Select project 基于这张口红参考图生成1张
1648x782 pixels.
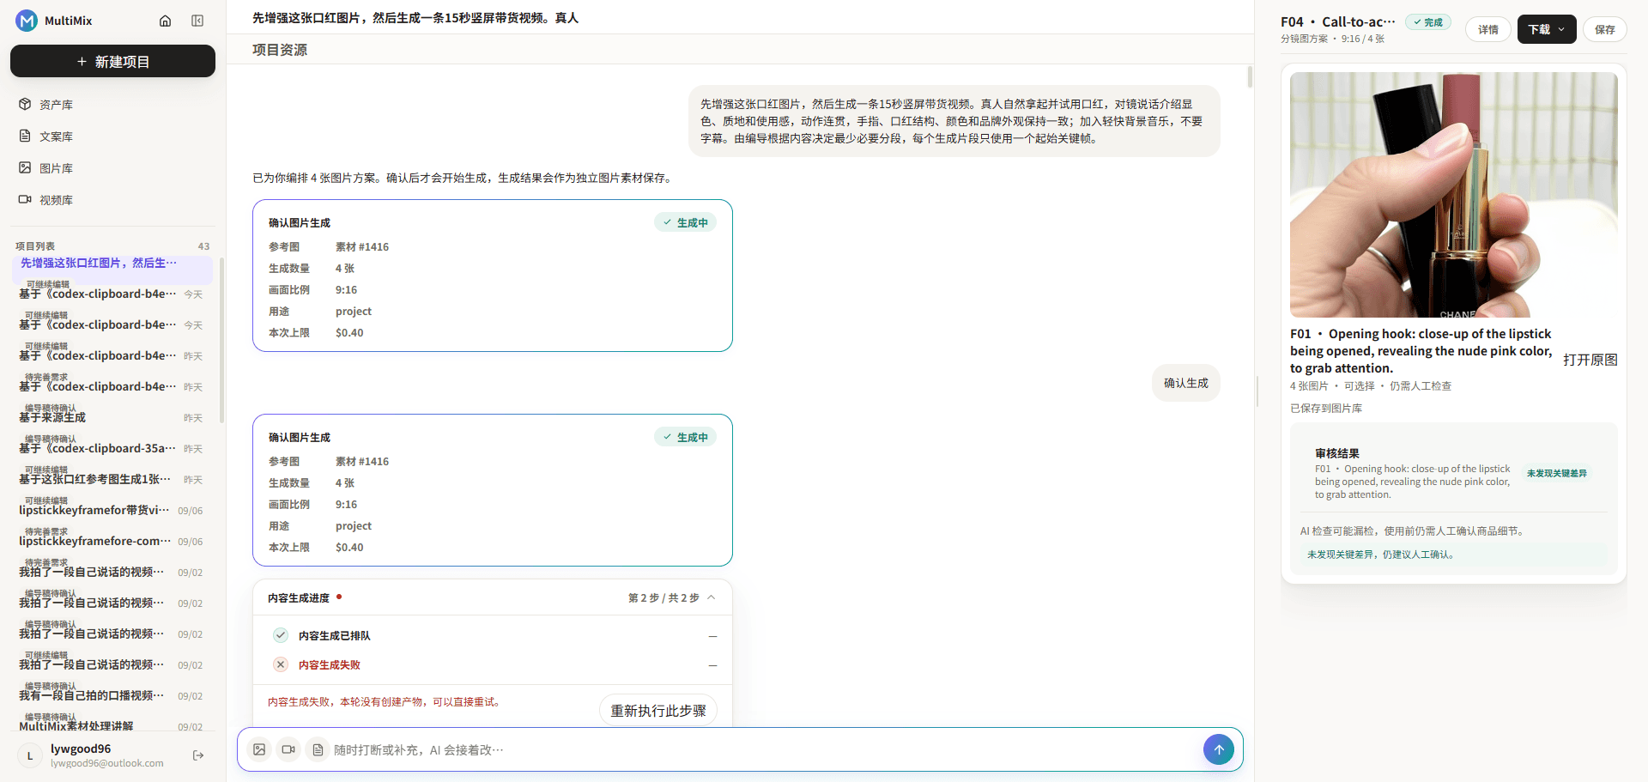(112, 477)
